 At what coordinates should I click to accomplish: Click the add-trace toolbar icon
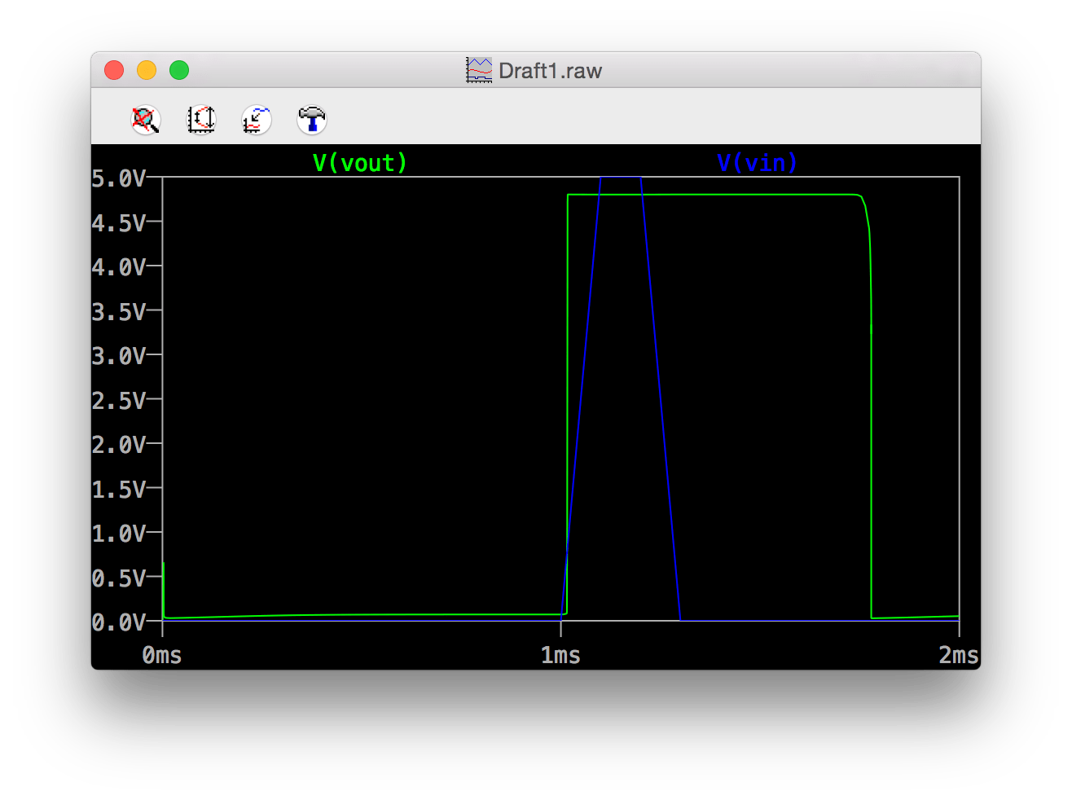tap(257, 120)
